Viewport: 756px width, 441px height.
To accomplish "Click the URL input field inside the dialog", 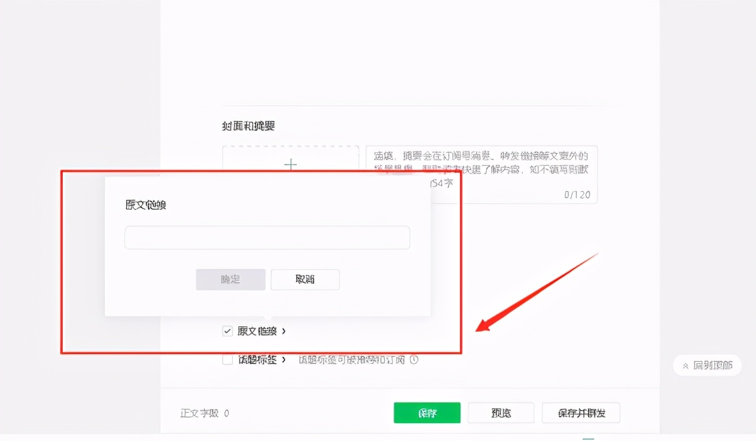I will coord(267,238).
